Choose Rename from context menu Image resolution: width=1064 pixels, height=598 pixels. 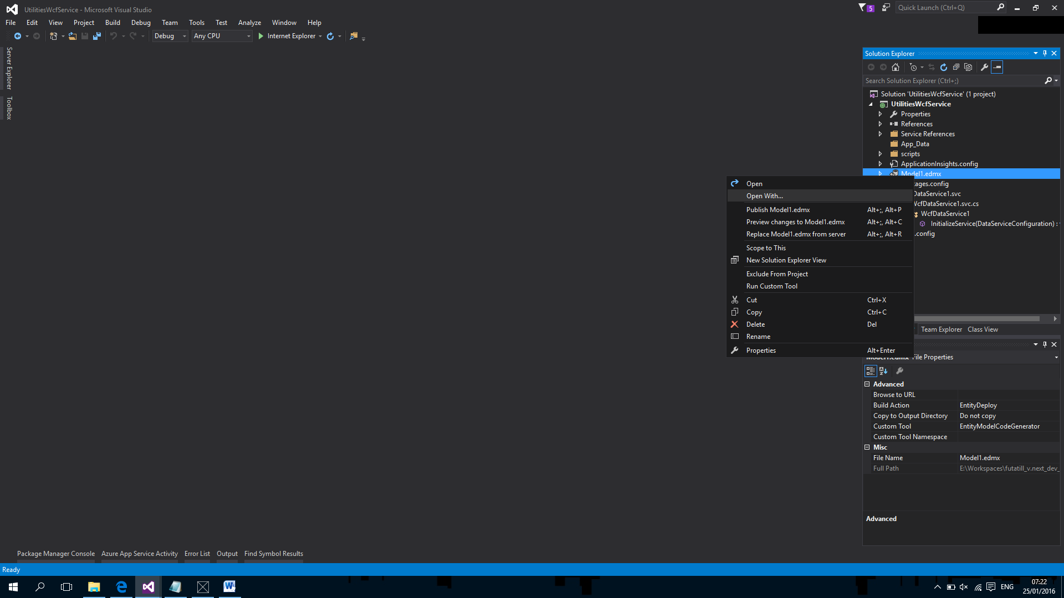tap(820, 337)
